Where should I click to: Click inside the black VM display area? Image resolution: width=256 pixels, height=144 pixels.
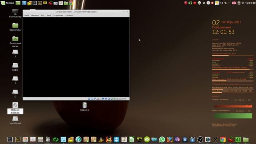pos(76,57)
